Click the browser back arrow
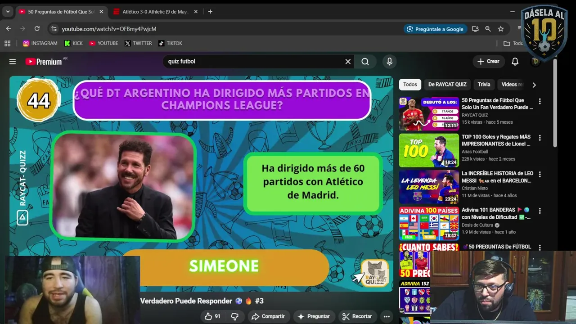This screenshot has width=576, height=324. click(x=8, y=29)
